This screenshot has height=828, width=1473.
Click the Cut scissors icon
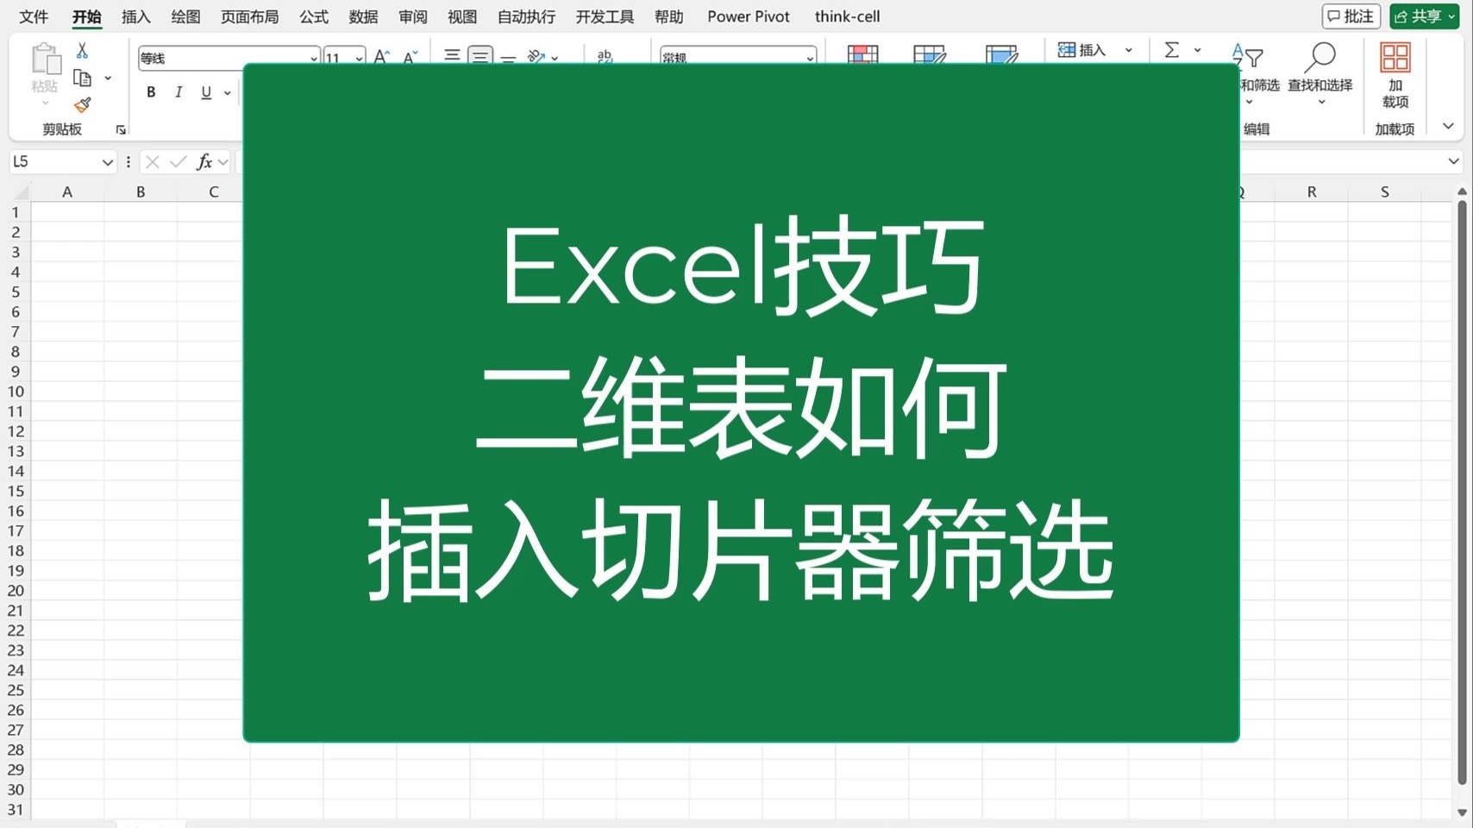pyautogui.click(x=82, y=50)
